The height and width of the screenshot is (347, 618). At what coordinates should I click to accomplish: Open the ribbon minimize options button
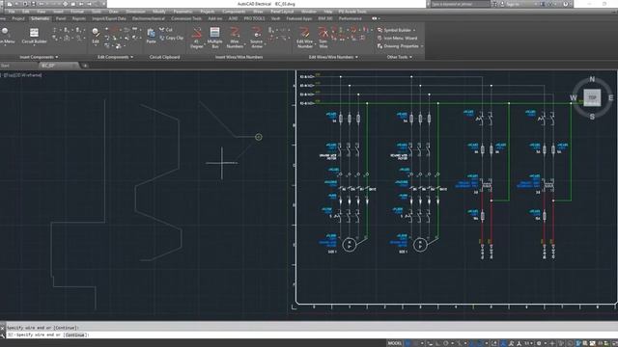click(376, 18)
